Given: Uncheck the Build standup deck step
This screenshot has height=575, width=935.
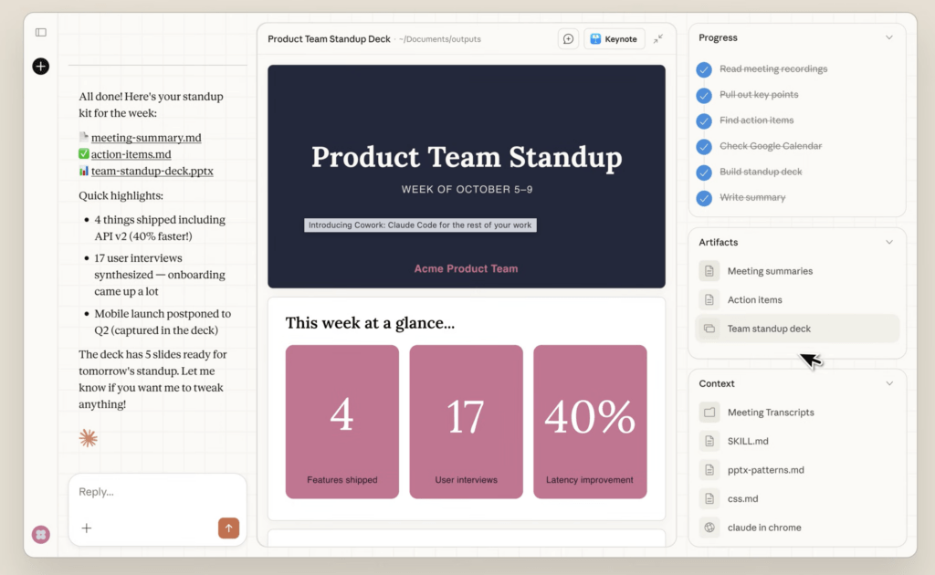Looking at the screenshot, I should (704, 172).
